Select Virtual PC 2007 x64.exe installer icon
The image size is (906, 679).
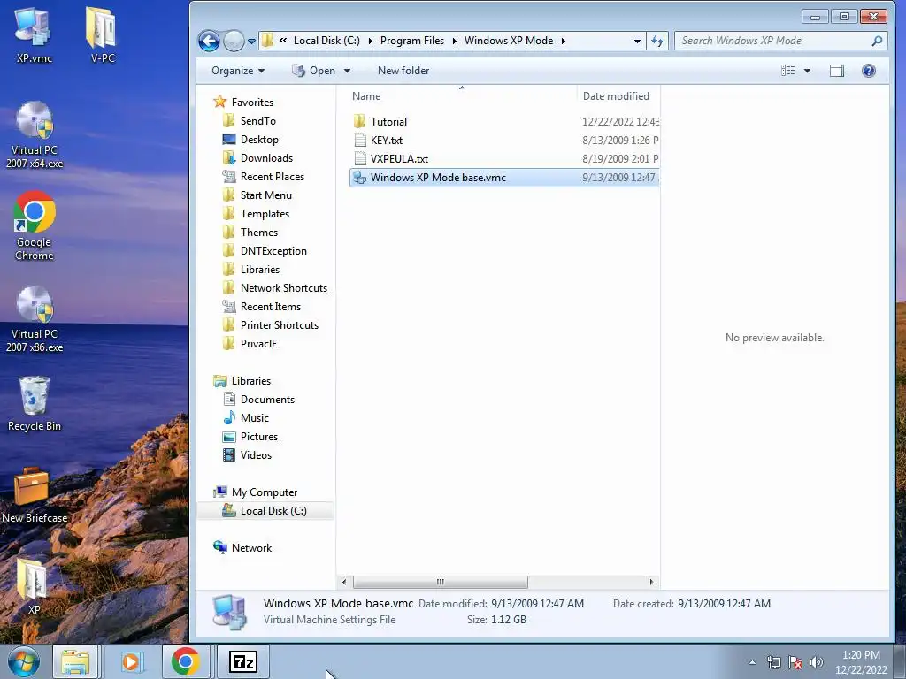pyautogui.click(x=35, y=134)
